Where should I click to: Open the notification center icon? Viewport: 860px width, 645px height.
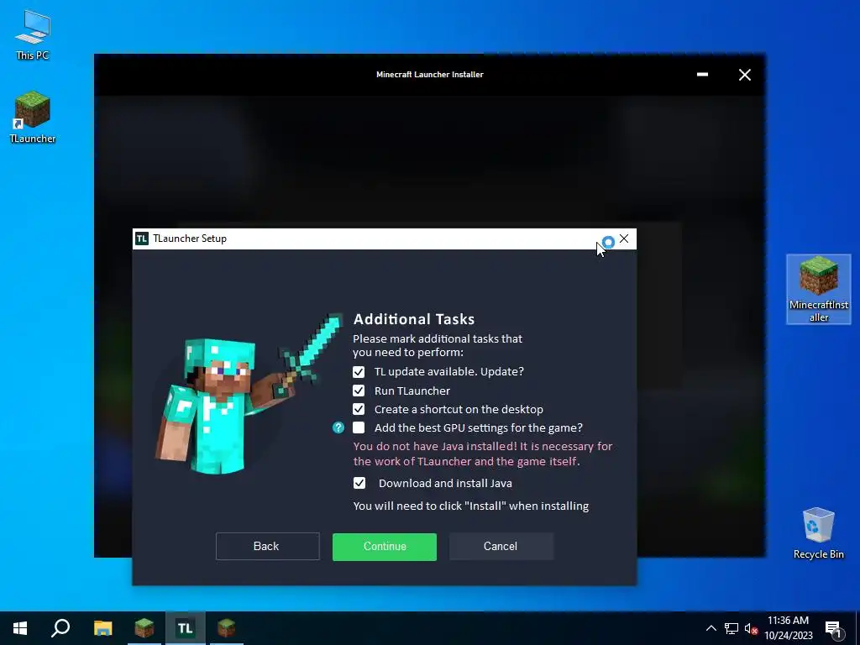pyautogui.click(x=833, y=629)
